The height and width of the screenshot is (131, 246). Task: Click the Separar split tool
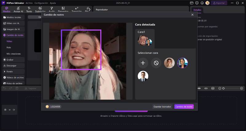tap(30, 88)
